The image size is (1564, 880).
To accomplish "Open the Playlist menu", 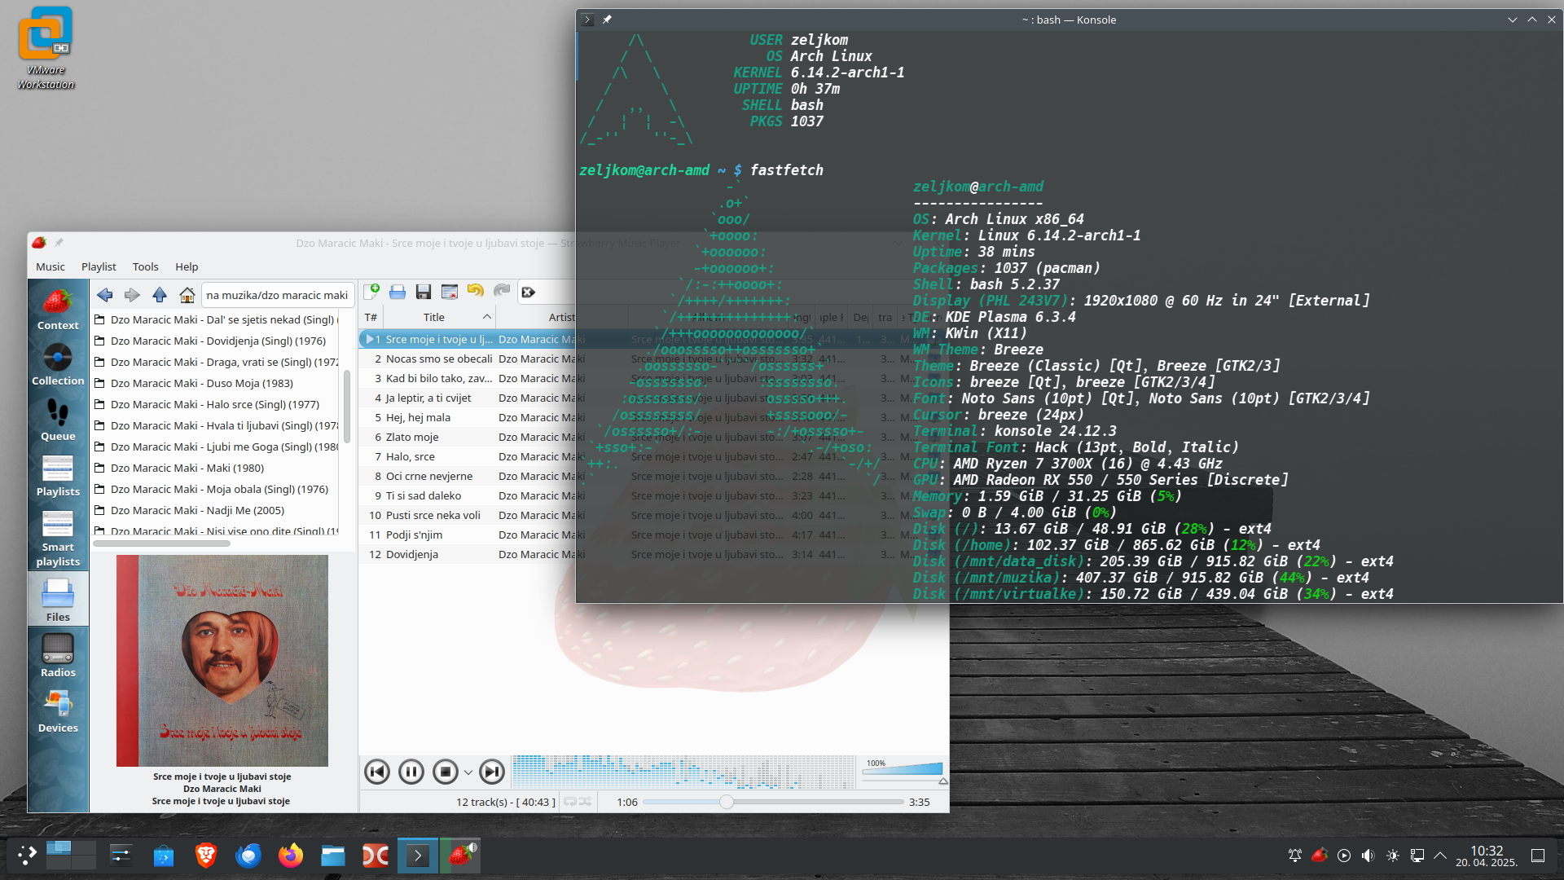I will 99,266.
